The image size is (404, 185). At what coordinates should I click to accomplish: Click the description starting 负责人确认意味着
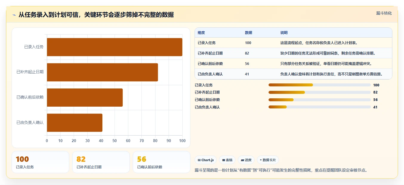click(x=331, y=74)
